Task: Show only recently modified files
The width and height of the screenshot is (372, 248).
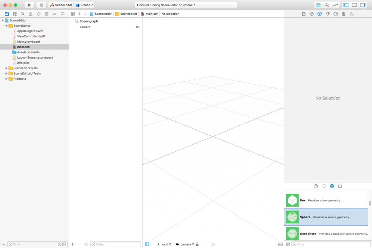Action: point(60,244)
